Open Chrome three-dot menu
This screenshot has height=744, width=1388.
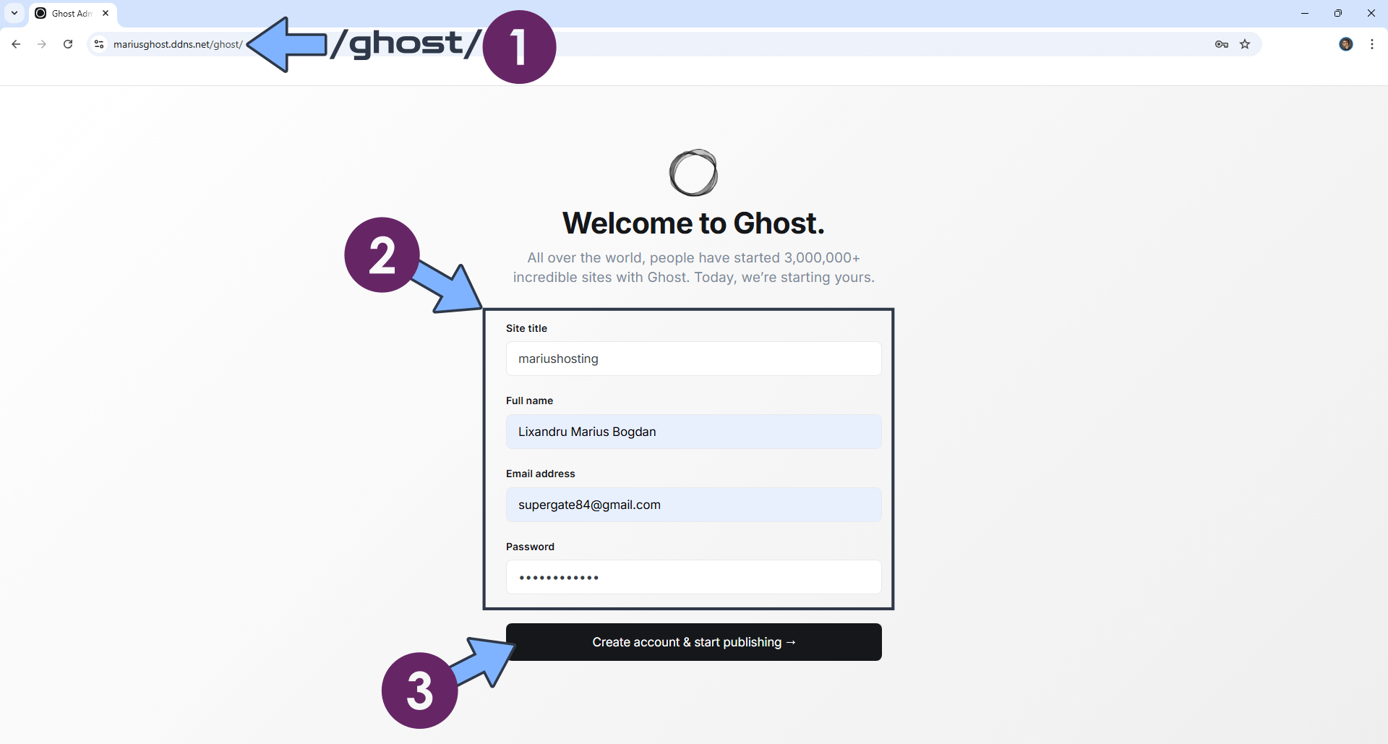click(1372, 44)
